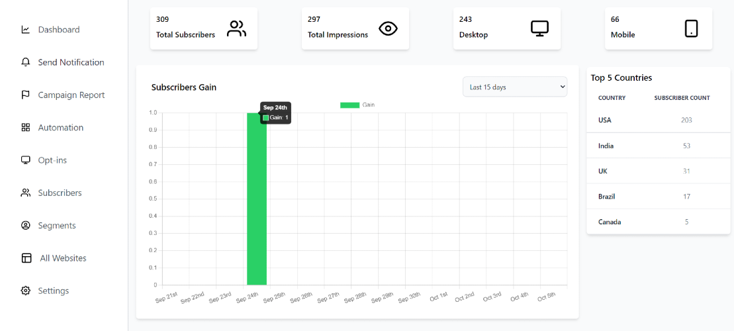The image size is (734, 331).
Task: Click the 66 Mobile count
Action: point(615,19)
